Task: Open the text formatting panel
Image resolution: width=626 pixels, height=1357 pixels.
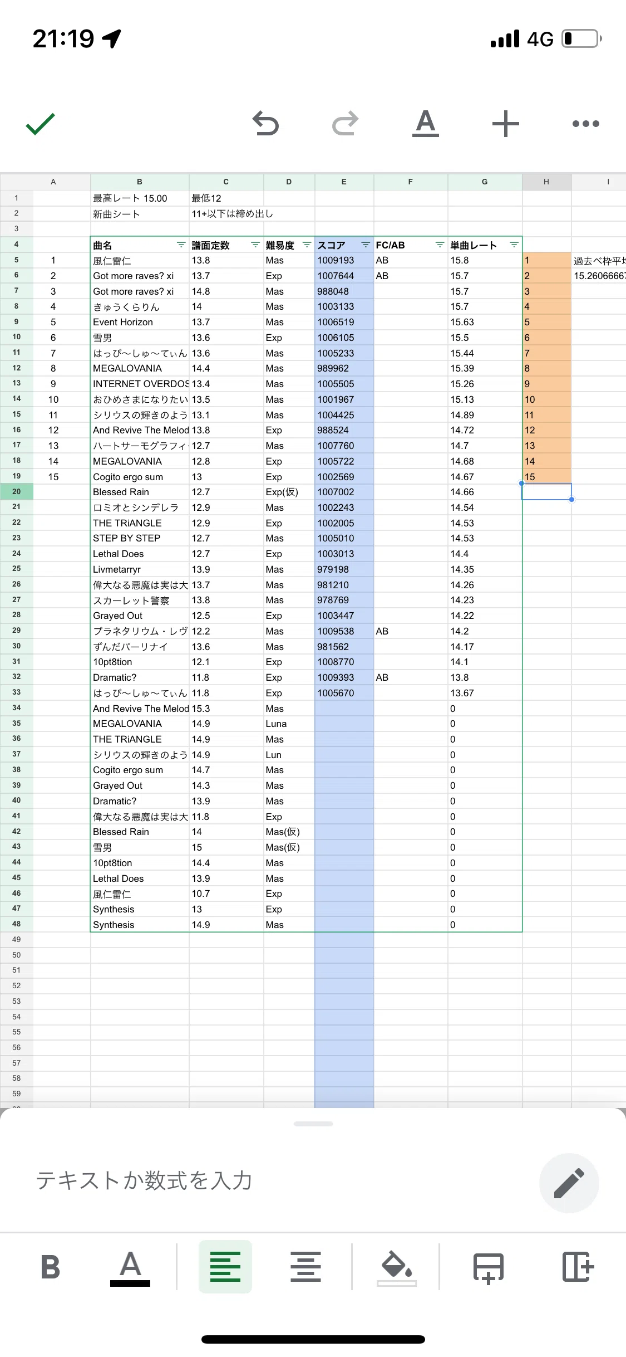Action: click(x=426, y=124)
